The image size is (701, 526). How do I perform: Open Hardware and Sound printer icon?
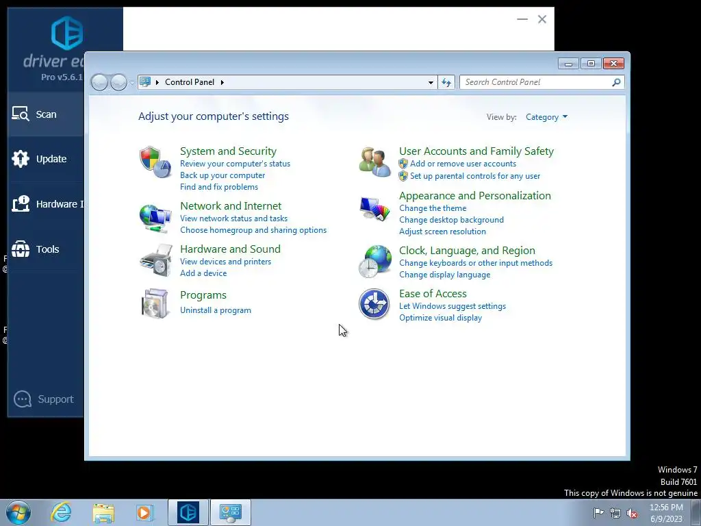coord(156,260)
